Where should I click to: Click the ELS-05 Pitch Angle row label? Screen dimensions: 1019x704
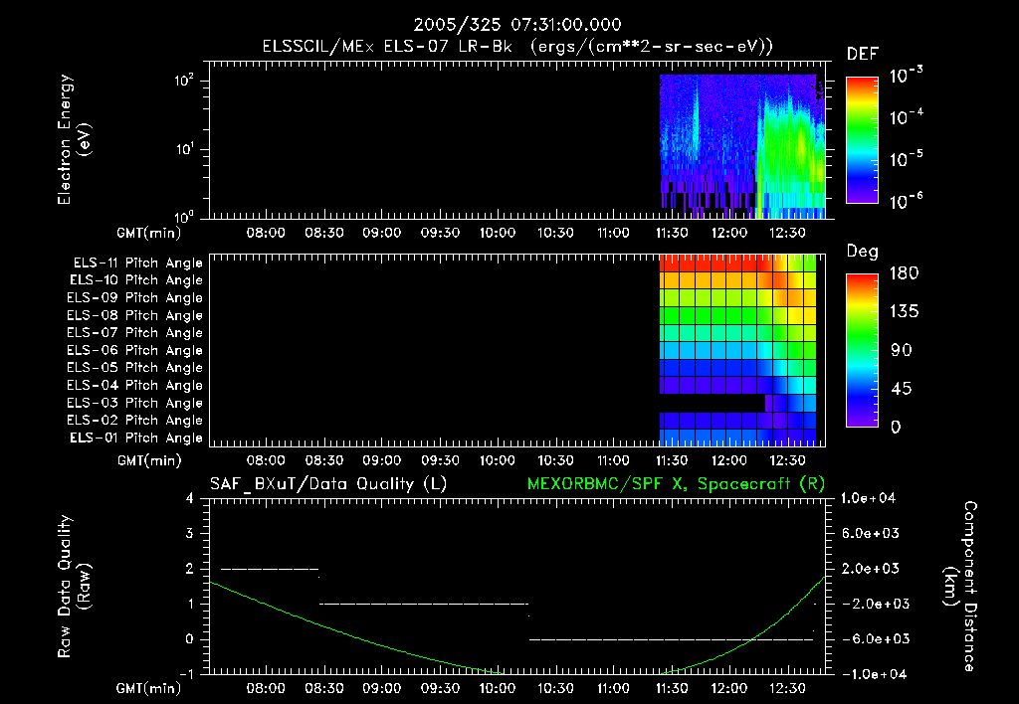coord(134,368)
